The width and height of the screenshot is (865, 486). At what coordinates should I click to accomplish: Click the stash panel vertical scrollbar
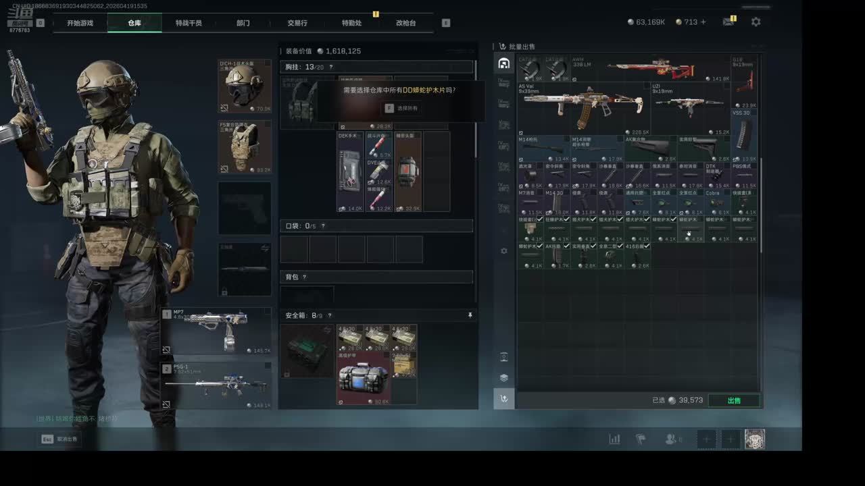point(761,202)
